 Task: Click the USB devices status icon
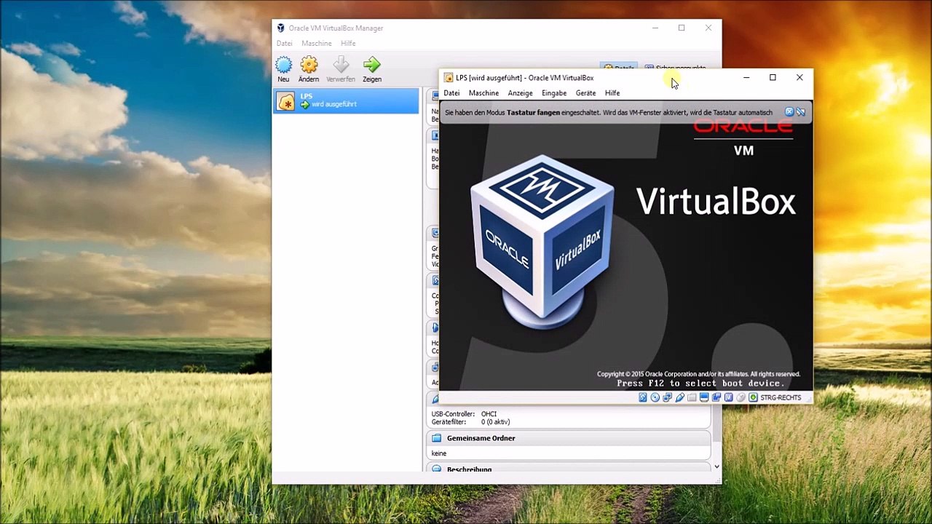679,397
